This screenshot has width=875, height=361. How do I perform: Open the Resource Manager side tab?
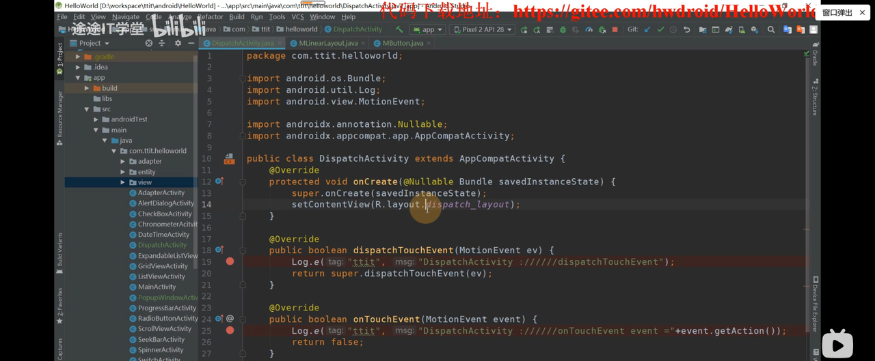59,117
